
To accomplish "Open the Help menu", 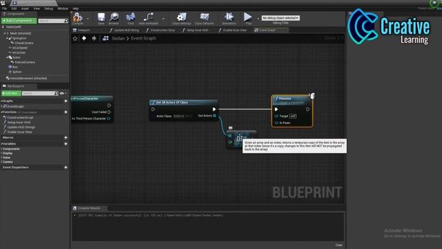I will coord(75,8).
